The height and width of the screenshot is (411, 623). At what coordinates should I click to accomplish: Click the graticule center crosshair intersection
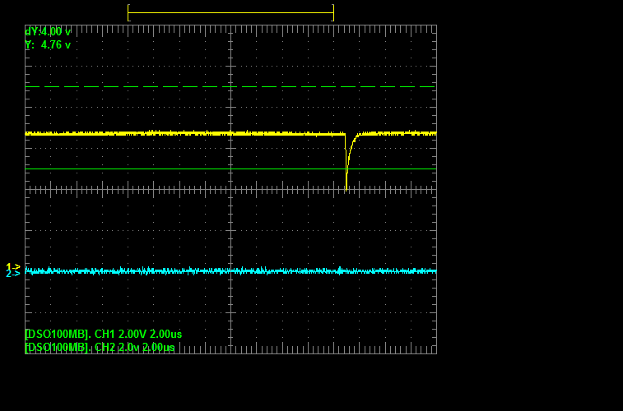(230, 189)
